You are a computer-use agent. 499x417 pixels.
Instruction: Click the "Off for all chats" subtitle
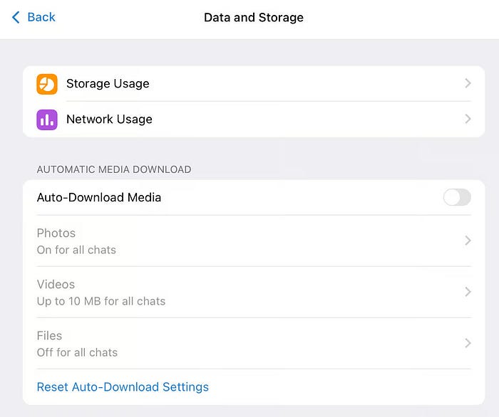pos(77,352)
